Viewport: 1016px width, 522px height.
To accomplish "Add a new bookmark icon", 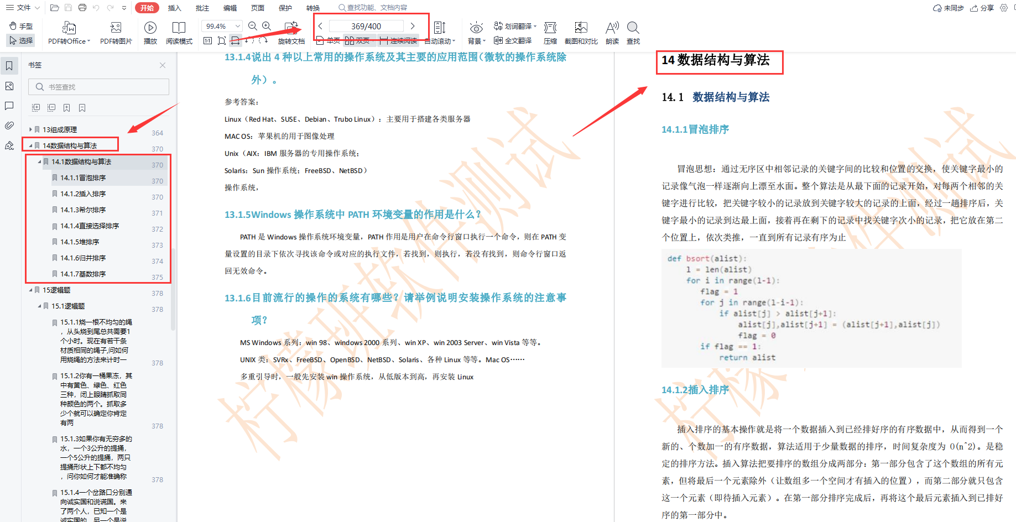I will tap(66, 108).
